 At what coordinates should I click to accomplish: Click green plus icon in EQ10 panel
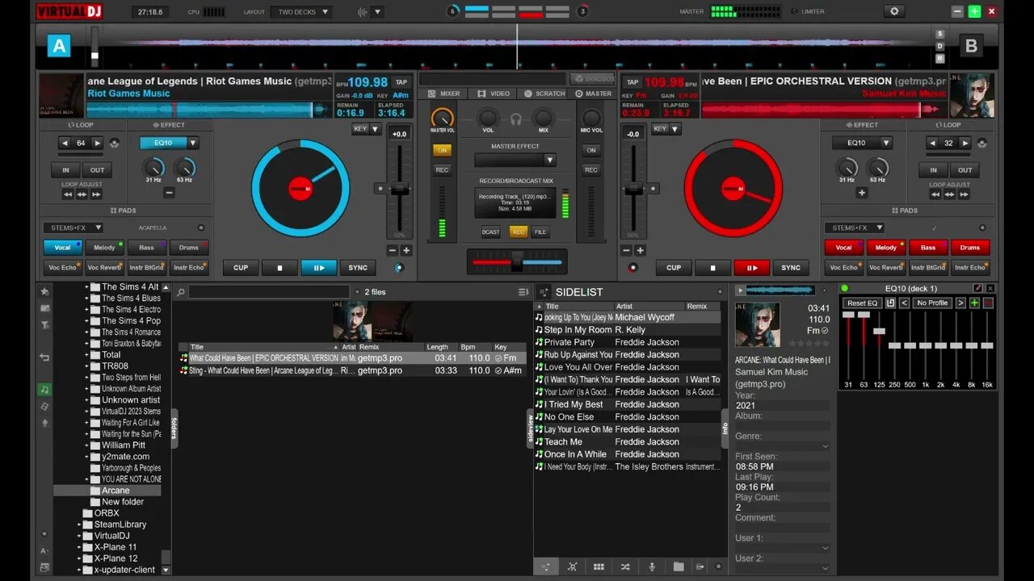974,303
